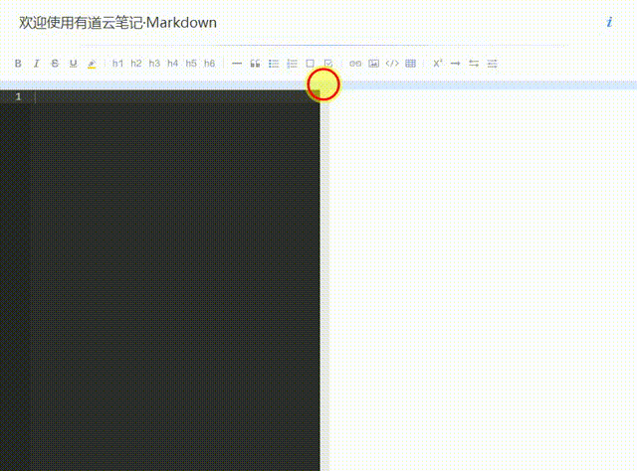Insert an image
This screenshot has width=637, height=471.
[373, 64]
